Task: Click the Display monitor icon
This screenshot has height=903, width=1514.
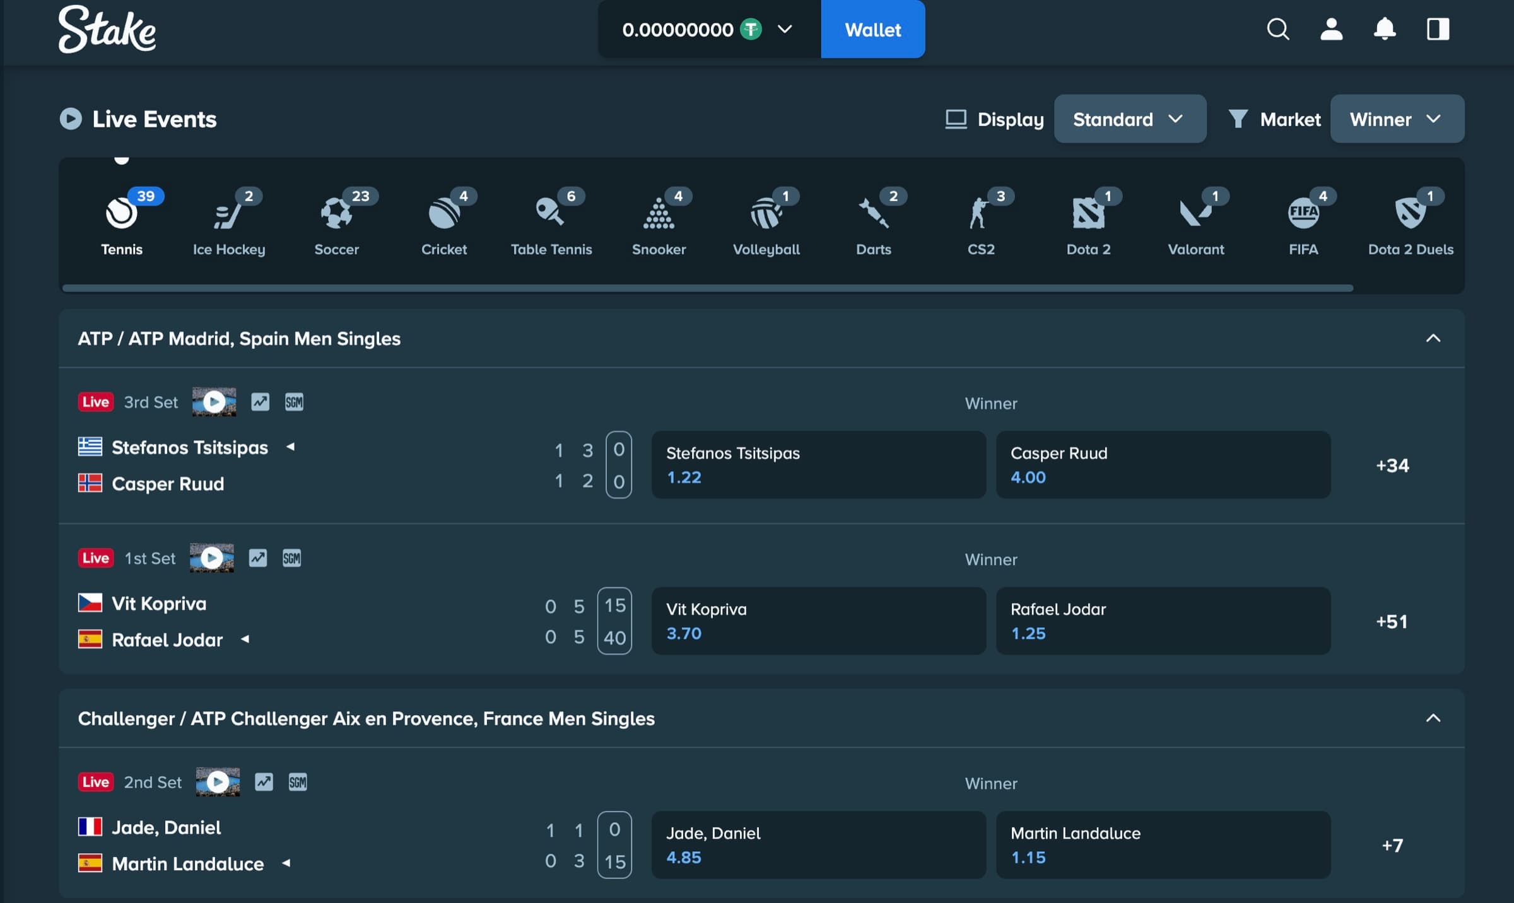Action: pos(956,119)
